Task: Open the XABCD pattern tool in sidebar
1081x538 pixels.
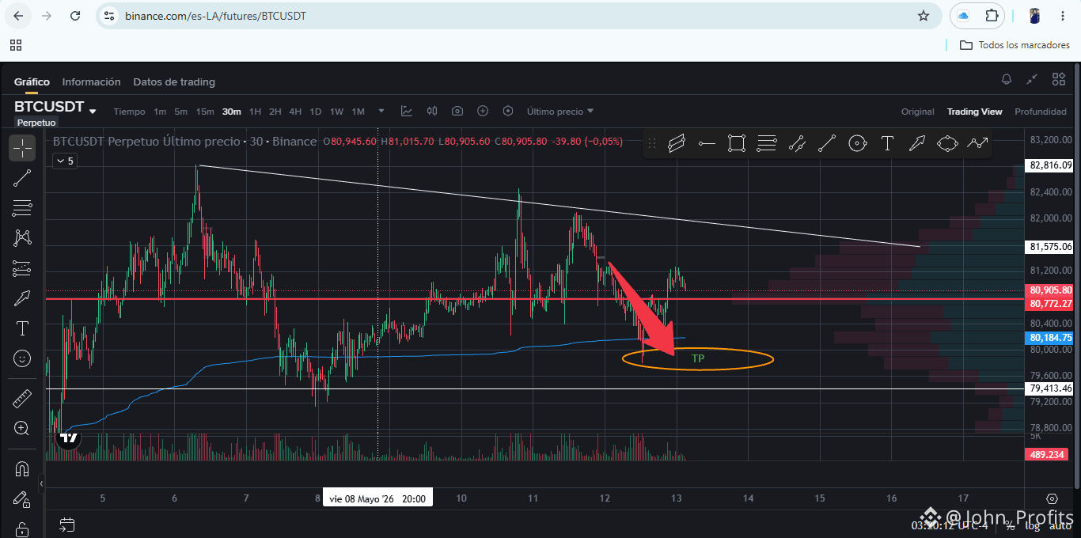Action: (22, 237)
